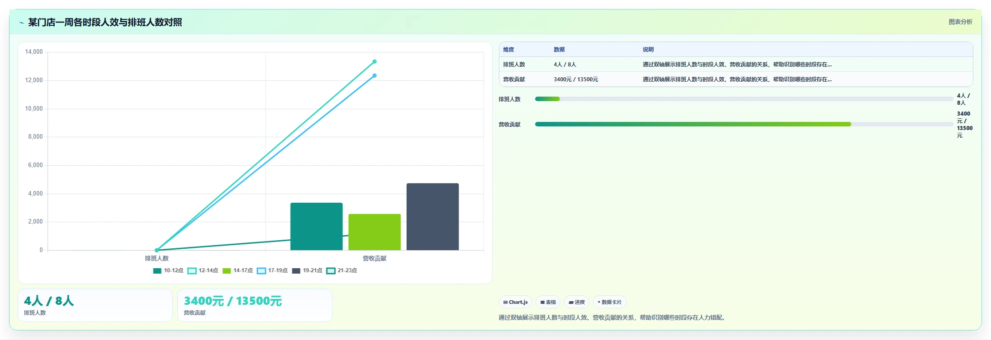Screen dimensions: 991x340
Task: Select the Chart.js tag chip
Action: (515, 302)
